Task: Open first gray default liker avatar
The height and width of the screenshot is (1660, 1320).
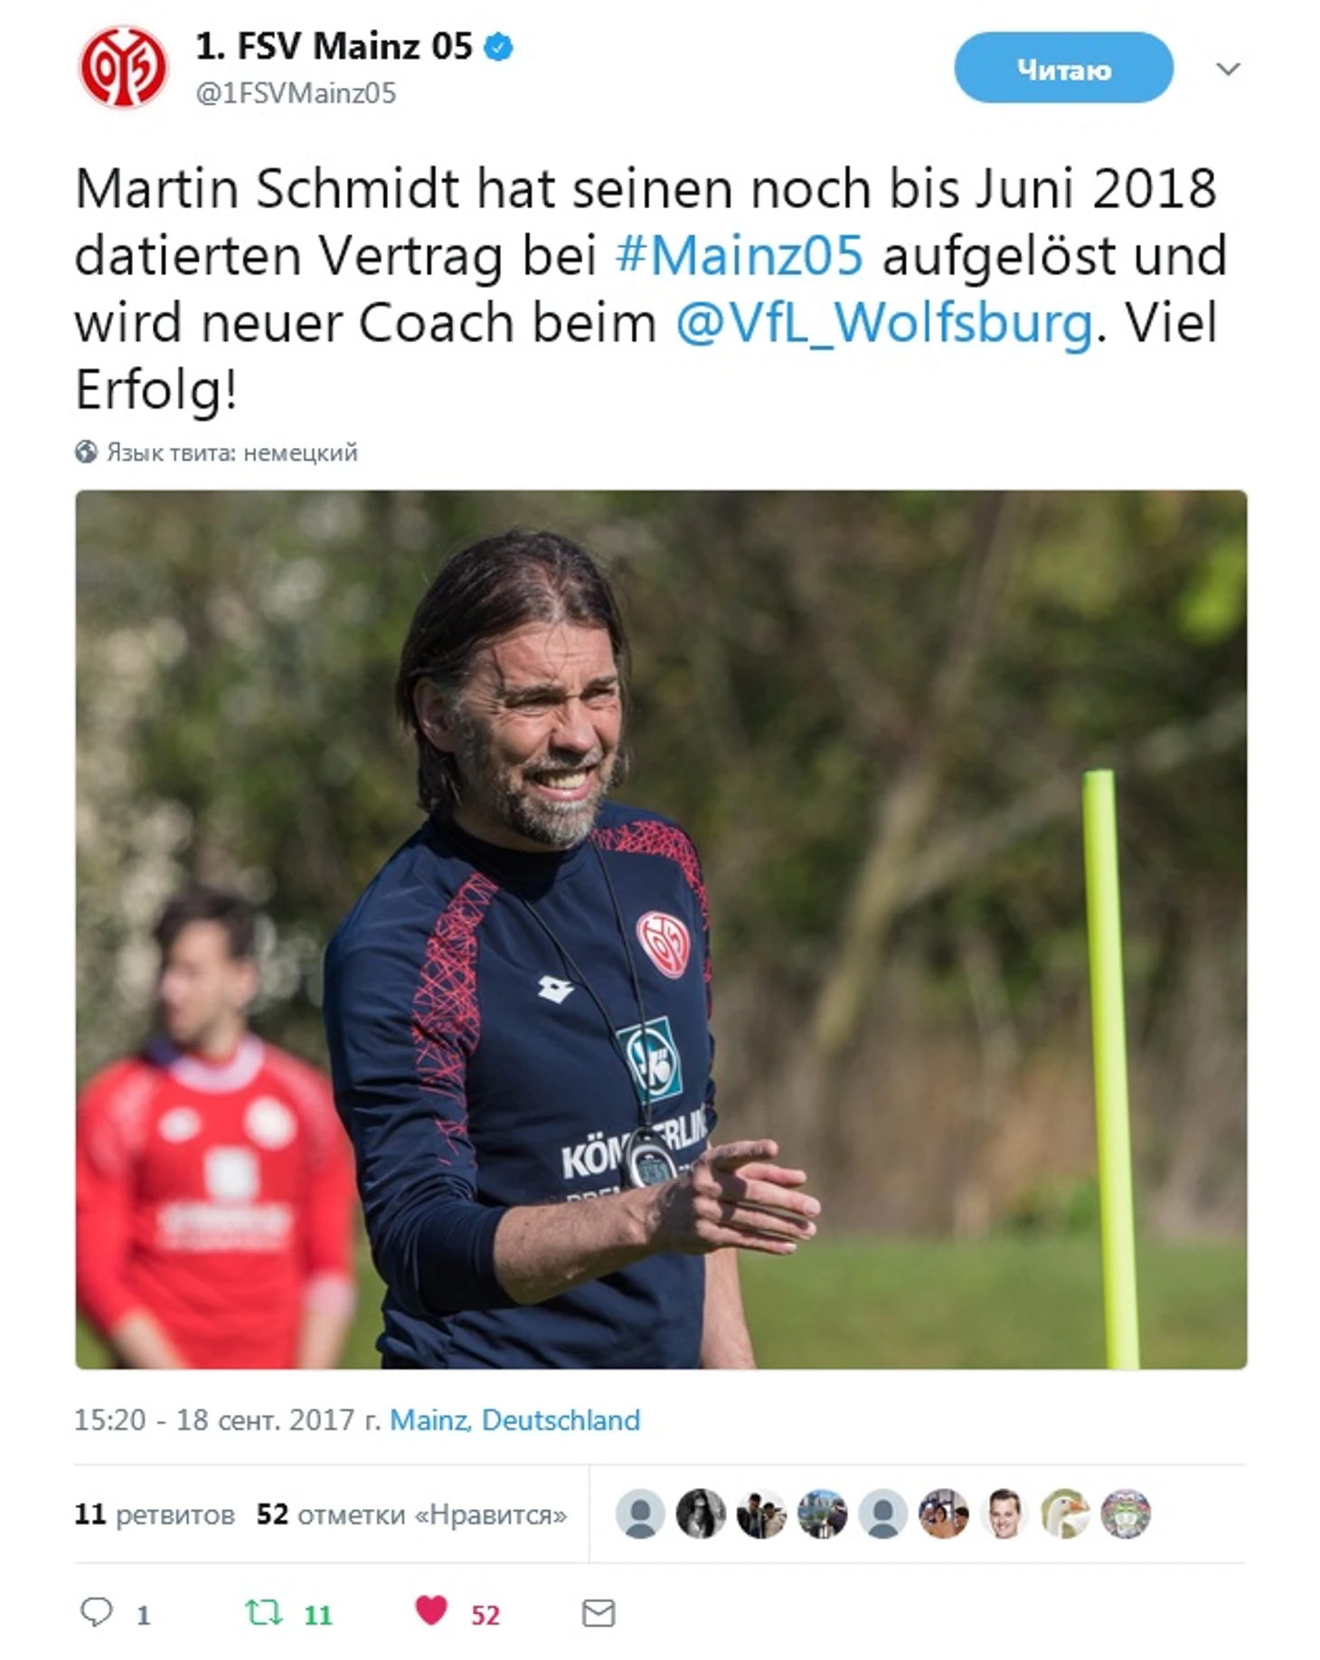Action: click(640, 1513)
